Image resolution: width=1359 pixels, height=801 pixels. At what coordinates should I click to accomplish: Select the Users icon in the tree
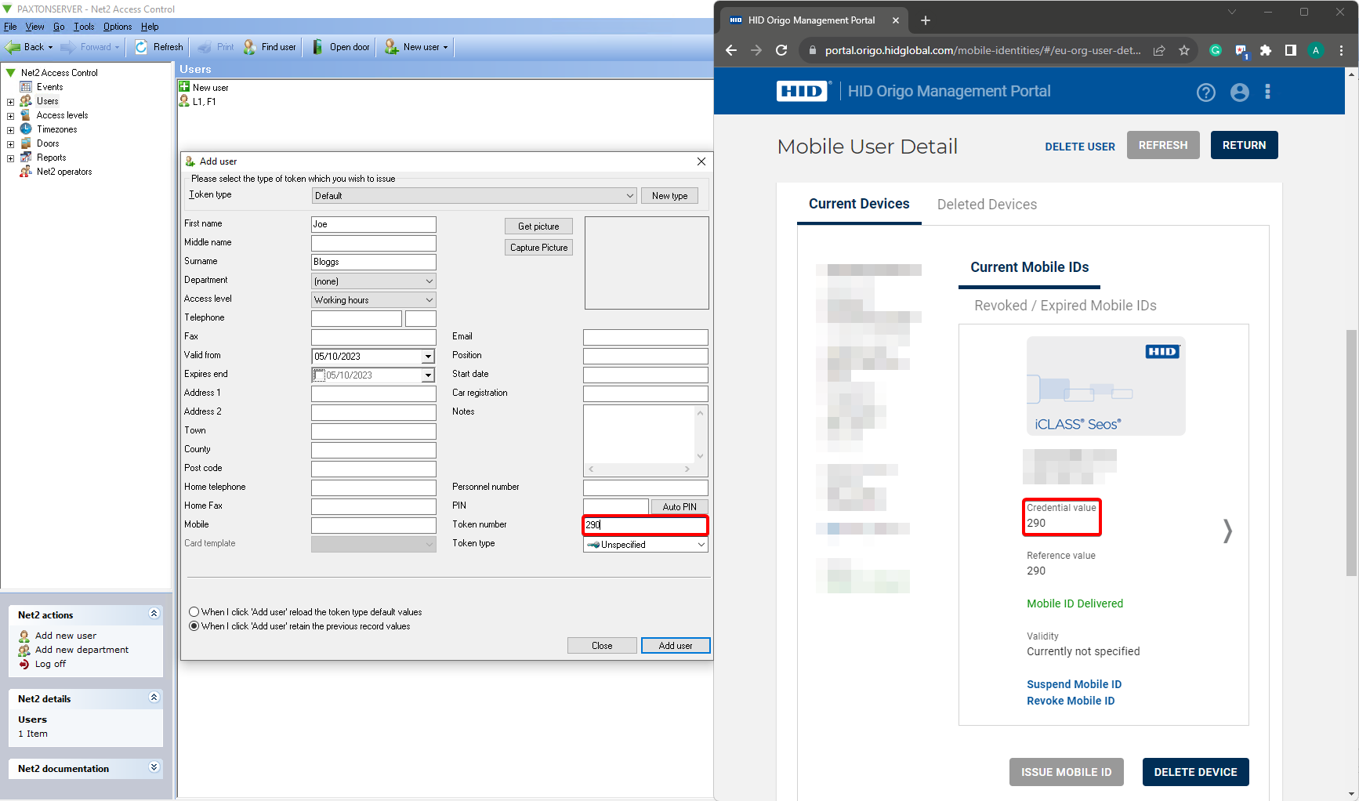(x=26, y=101)
